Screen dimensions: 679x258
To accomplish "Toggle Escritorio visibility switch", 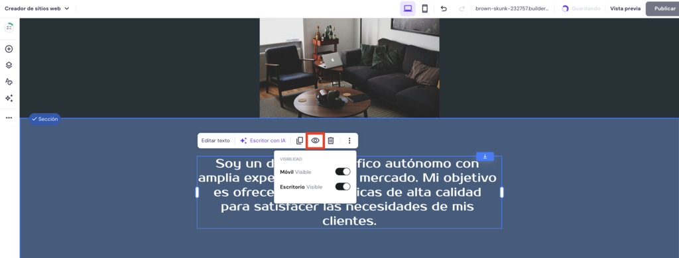I will coord(343,187).
